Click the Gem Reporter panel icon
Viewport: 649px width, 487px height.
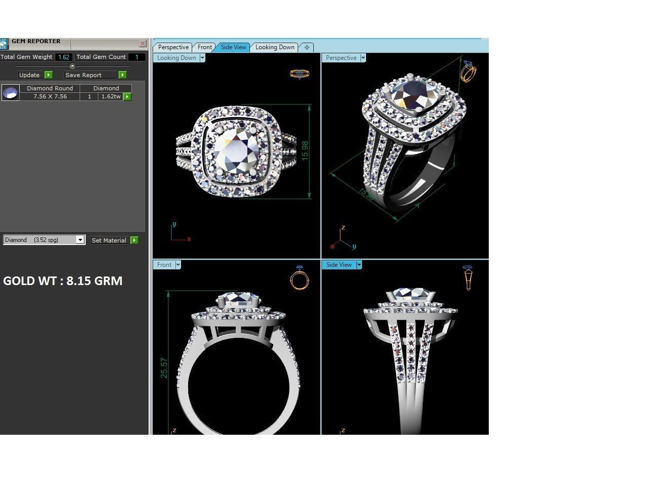pos(4,44)
